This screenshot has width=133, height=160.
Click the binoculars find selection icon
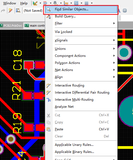tap(55, 3)
